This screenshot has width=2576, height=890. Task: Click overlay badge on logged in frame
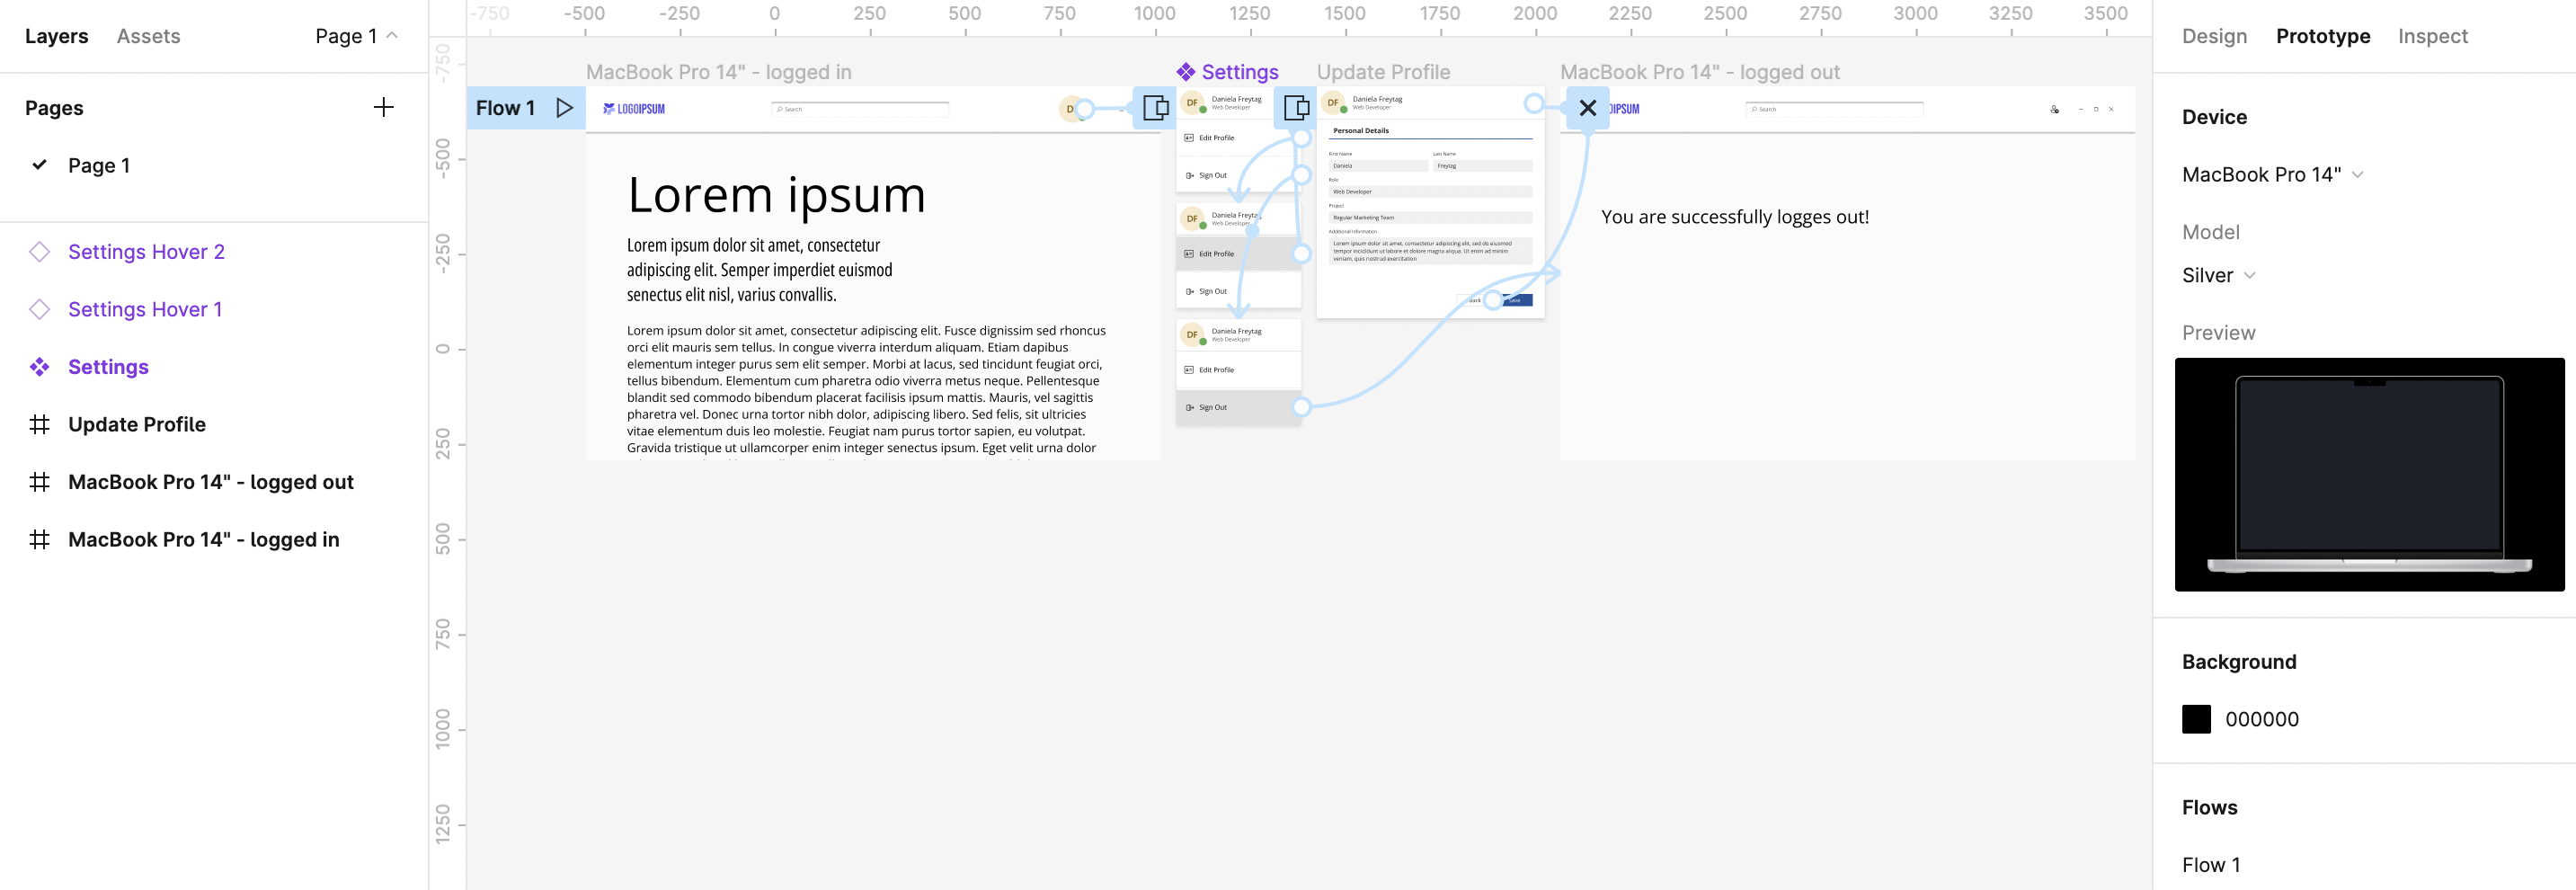pyautogui.click(x=1155, y=108)
